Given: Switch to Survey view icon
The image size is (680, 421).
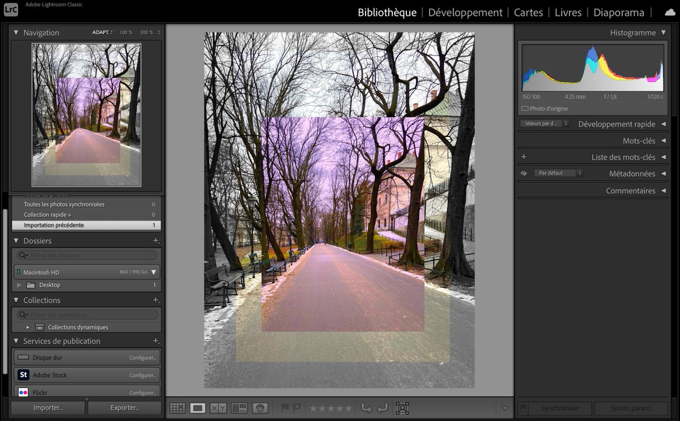Looking at the screenshot, I should [239, 408].
